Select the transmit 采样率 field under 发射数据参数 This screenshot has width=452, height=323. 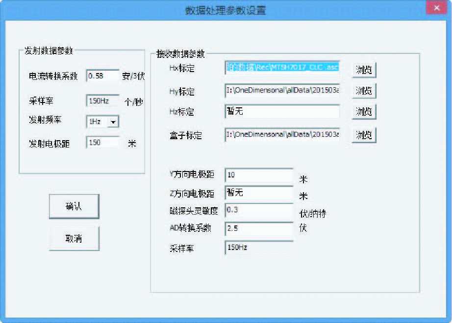click(x=103, y=100)
